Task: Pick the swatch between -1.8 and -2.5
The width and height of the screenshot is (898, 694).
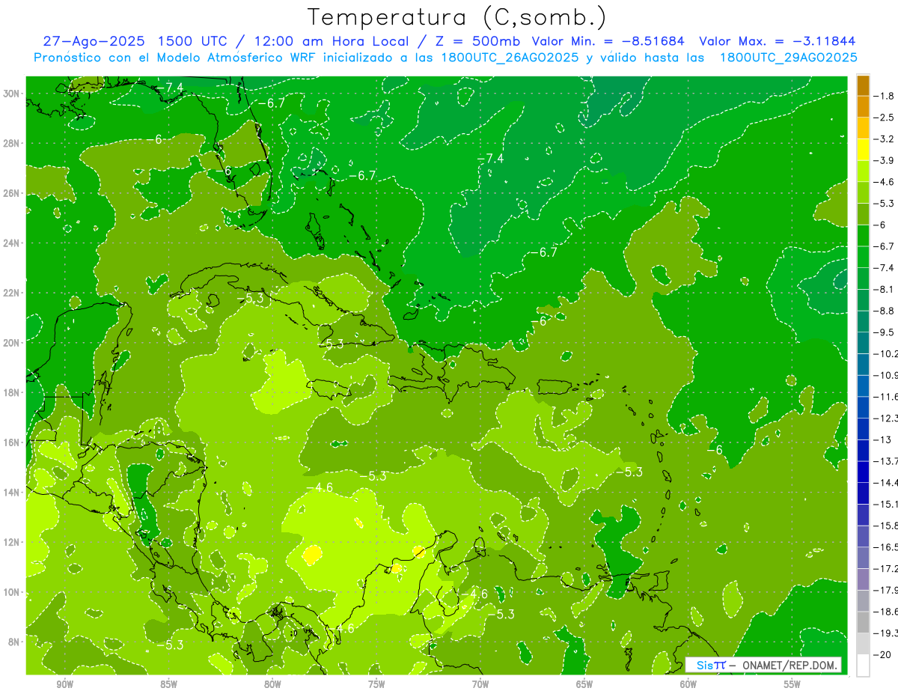Action: tap(863, 106)
